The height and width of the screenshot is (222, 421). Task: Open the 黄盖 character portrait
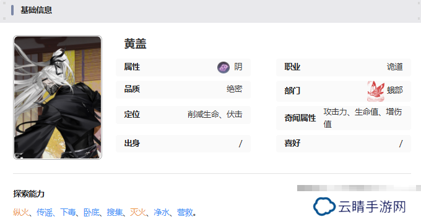58,97
